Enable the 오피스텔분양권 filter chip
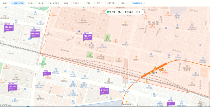The height and width of the screenshot is (107, 210). [x=53, y=3]
